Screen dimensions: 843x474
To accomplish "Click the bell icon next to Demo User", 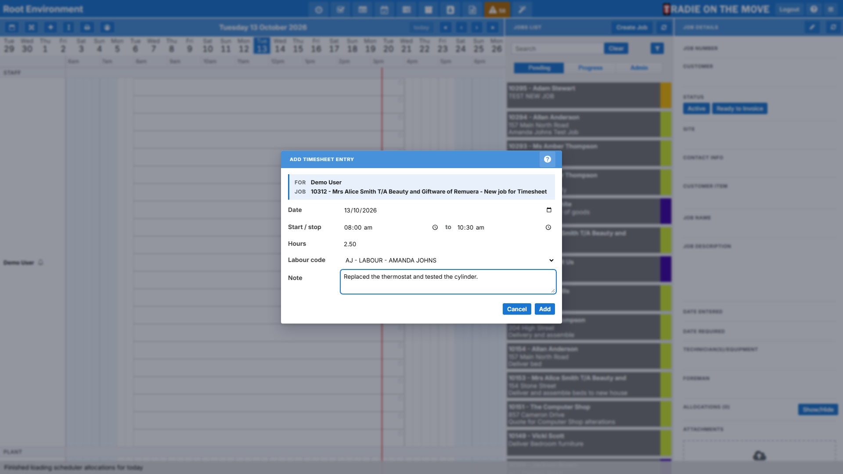I will [41, 262].
